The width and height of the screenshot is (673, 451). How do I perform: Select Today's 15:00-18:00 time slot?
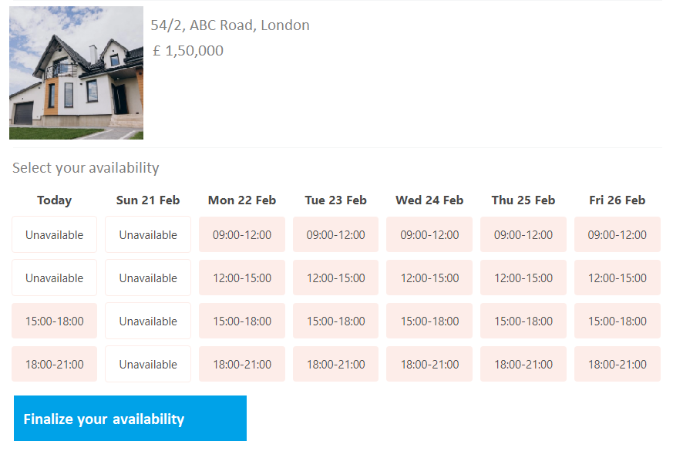pyautogui.click(x=55, y=321)
